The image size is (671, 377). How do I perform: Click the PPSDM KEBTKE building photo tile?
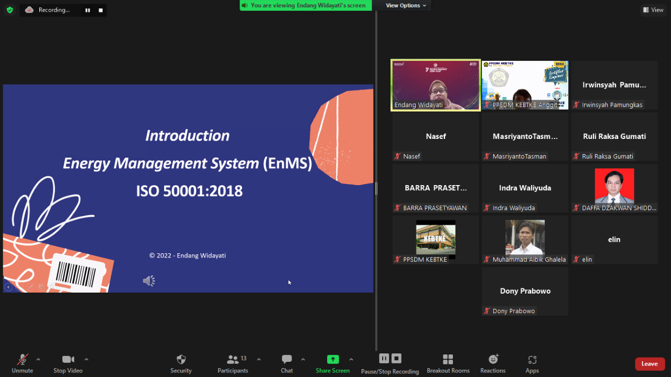pos(436,239)
